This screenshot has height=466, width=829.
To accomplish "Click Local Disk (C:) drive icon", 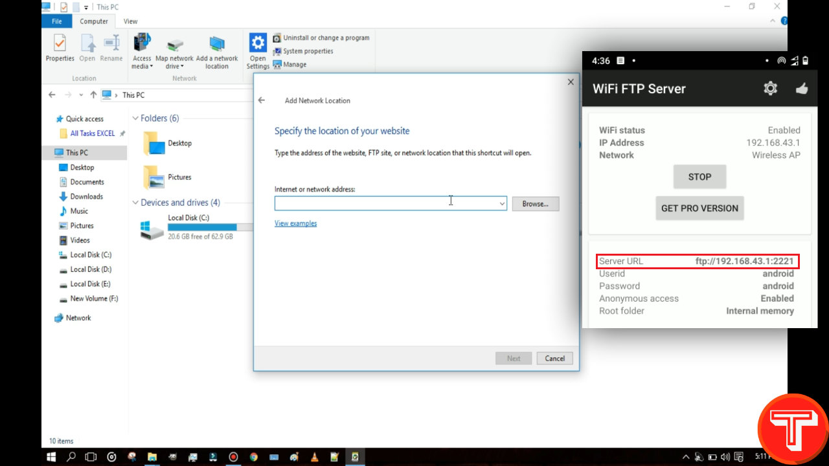I will (x=152, y=229).
